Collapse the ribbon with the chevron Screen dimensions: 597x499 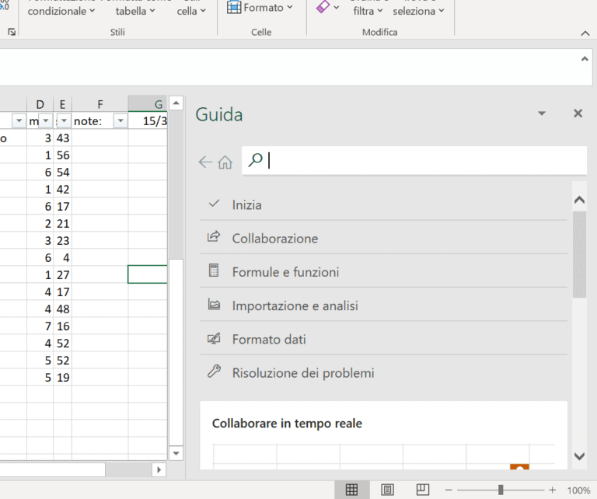coord(585,33)
